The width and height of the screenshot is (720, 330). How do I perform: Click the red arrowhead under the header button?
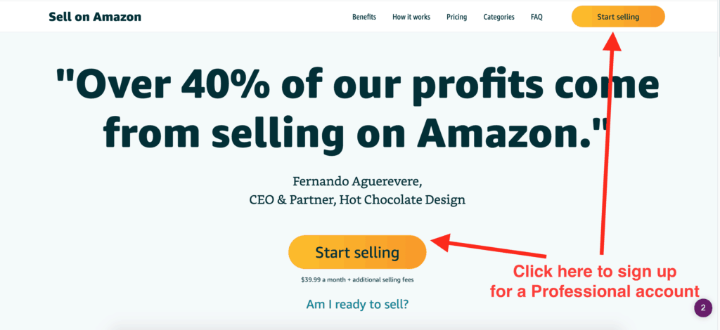pyautogui.click(x=612, y=41)
